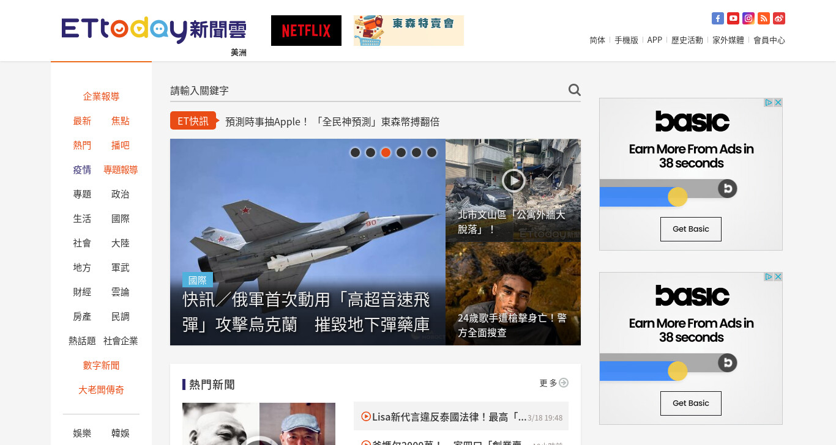The width and height of the screenshot is (836, 445).
Task: Open 疫情 sidebar category
Action: (82, 169)
